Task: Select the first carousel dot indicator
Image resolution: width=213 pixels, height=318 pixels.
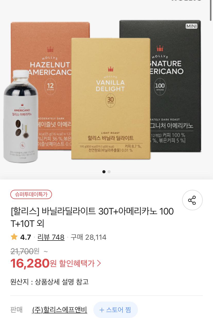Action: [104, 171]
